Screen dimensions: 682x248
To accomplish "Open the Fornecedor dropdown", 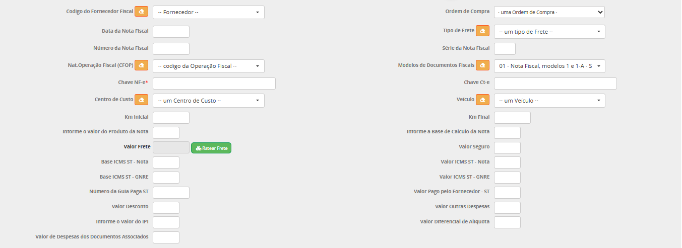I will (208, 12).
